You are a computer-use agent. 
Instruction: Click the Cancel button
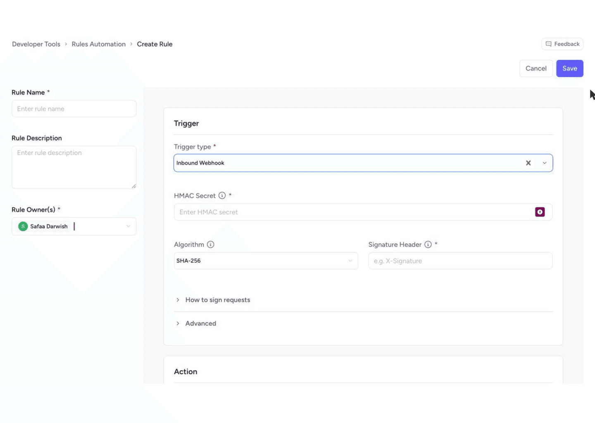tap(536, 69)
